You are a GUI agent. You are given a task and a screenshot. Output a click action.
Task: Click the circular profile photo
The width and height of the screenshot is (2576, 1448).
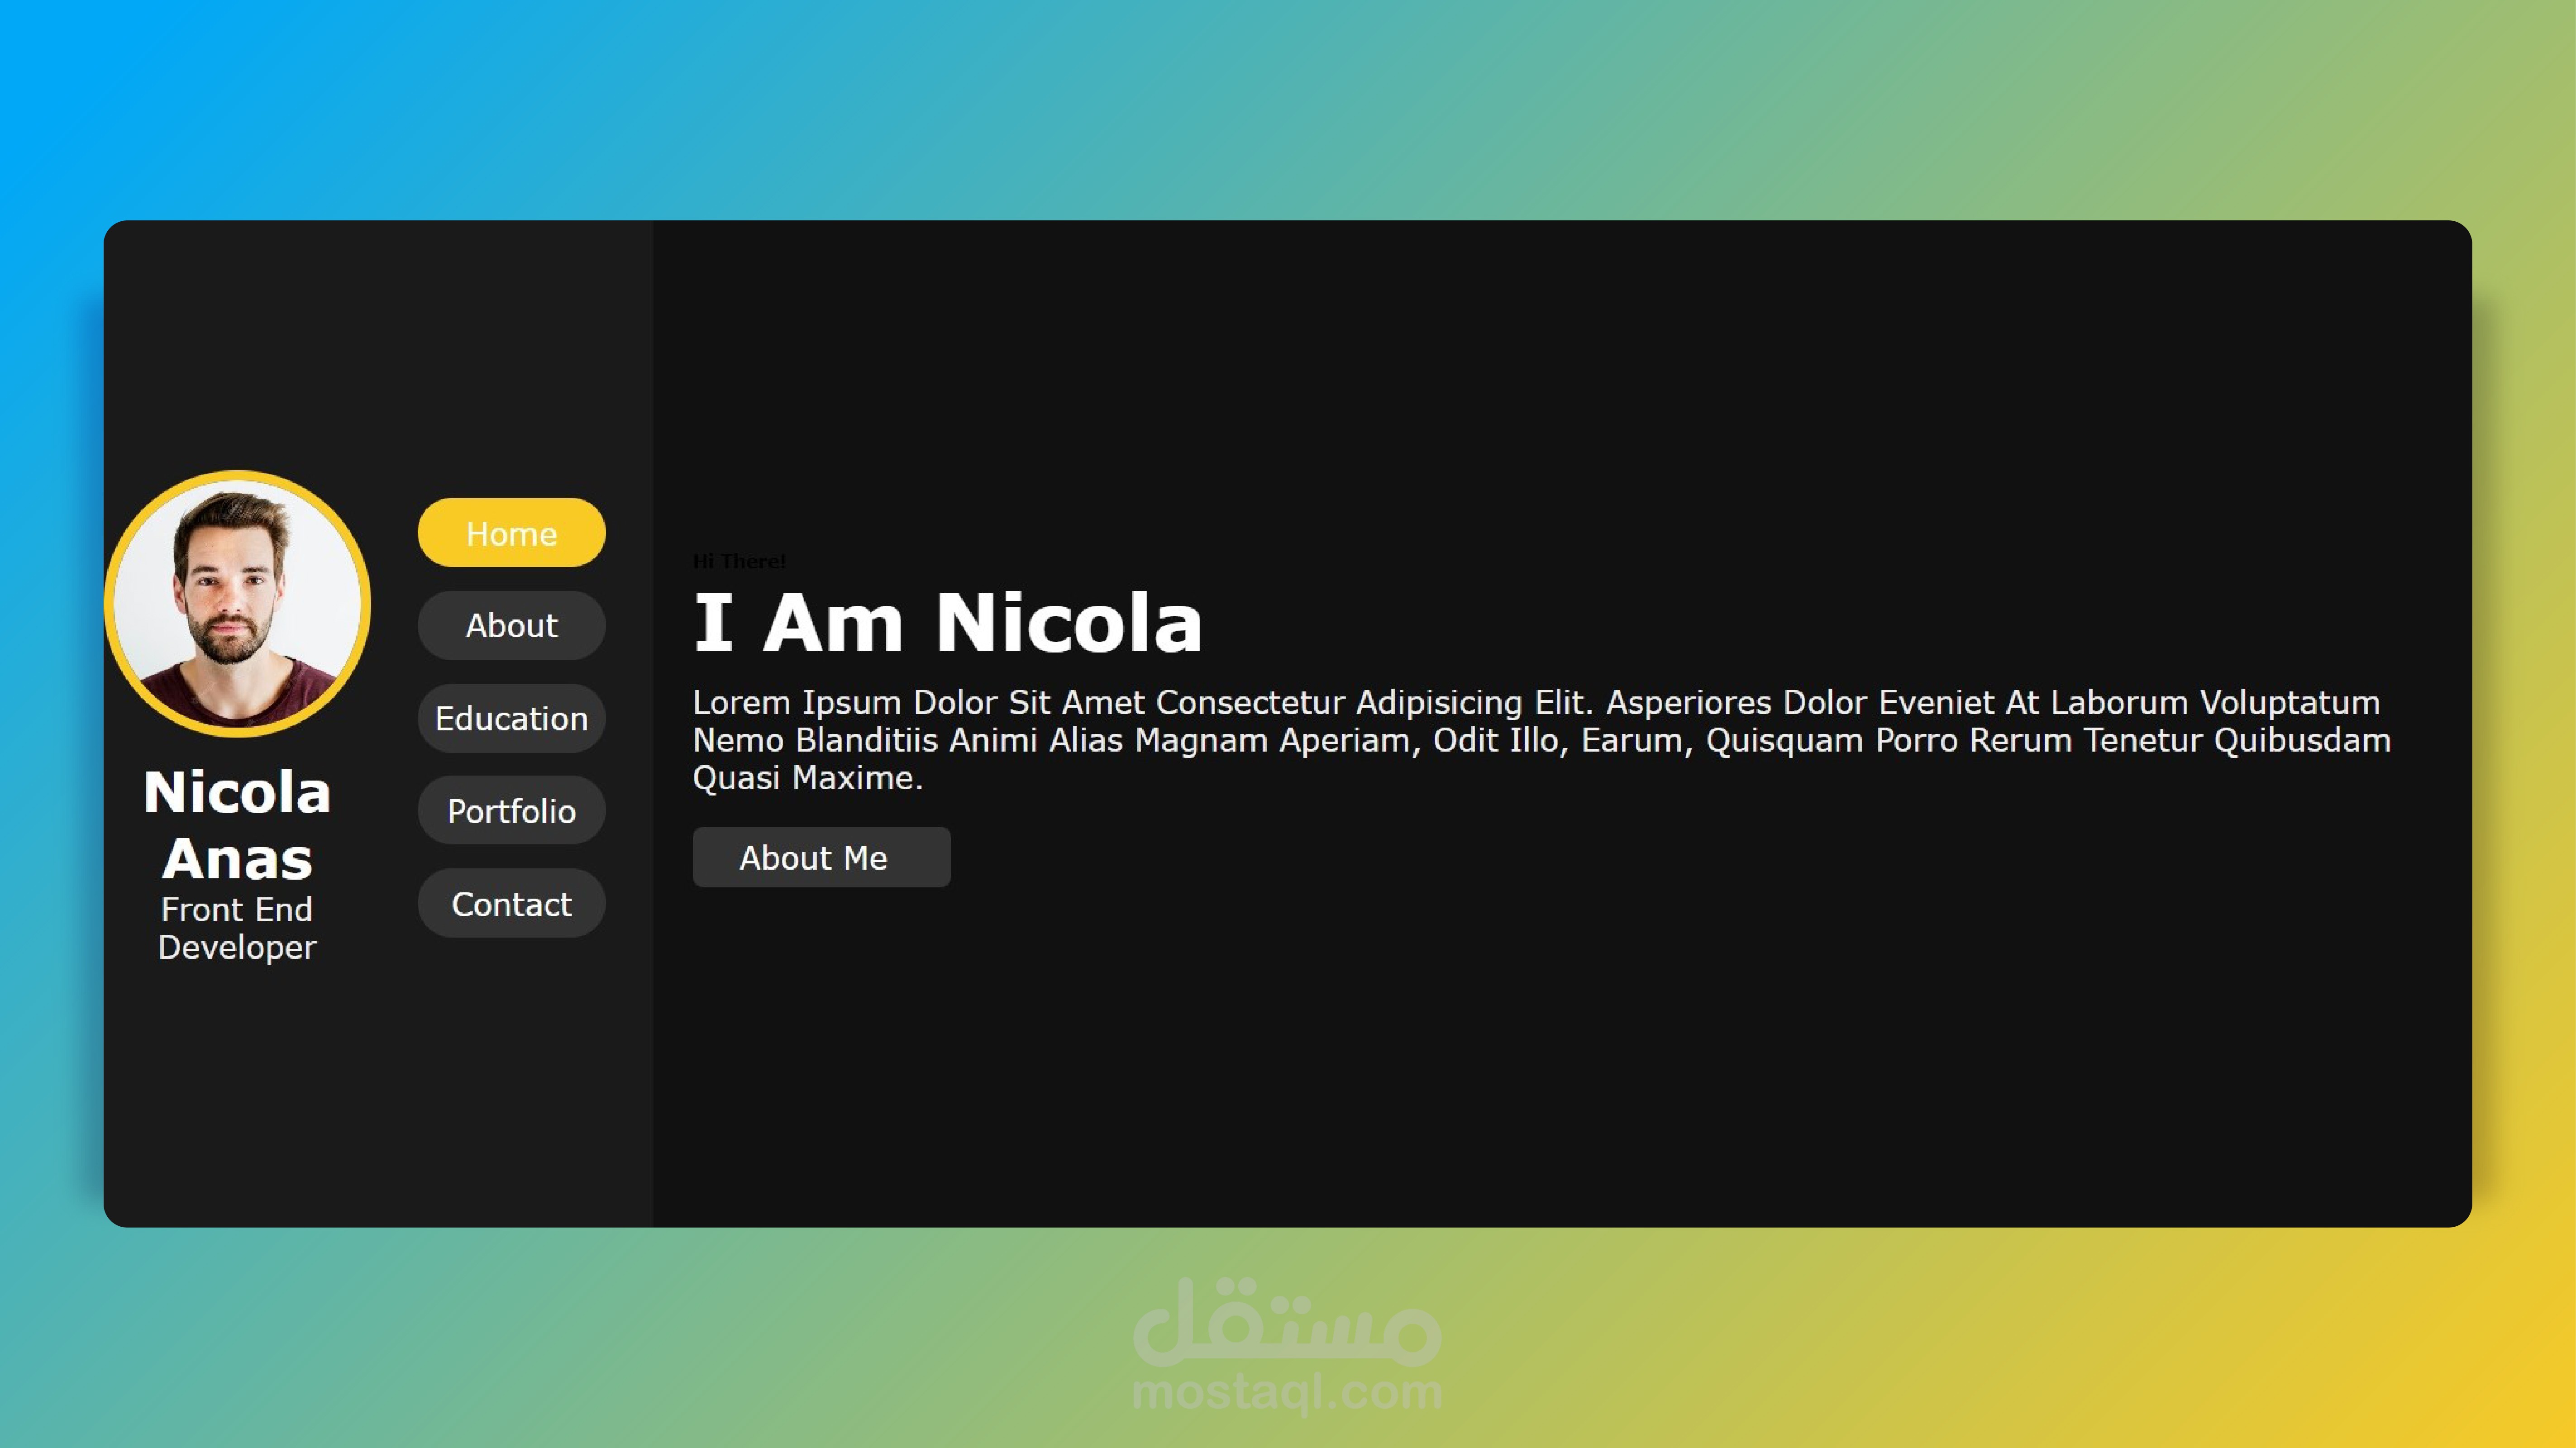point(237,604)
